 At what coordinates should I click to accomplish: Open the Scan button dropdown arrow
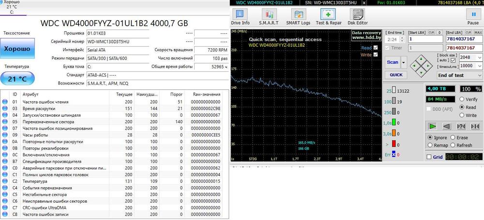[404, 62]
